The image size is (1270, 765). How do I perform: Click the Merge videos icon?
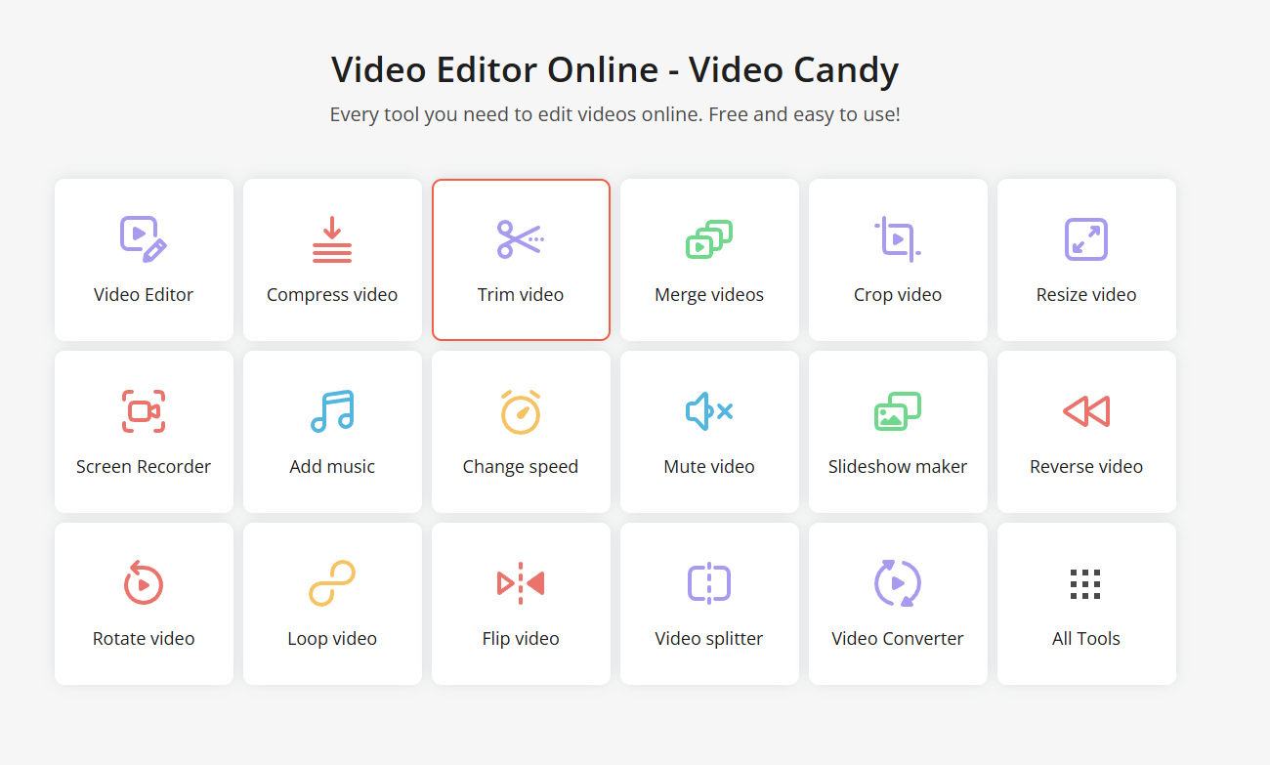point(709,237)
